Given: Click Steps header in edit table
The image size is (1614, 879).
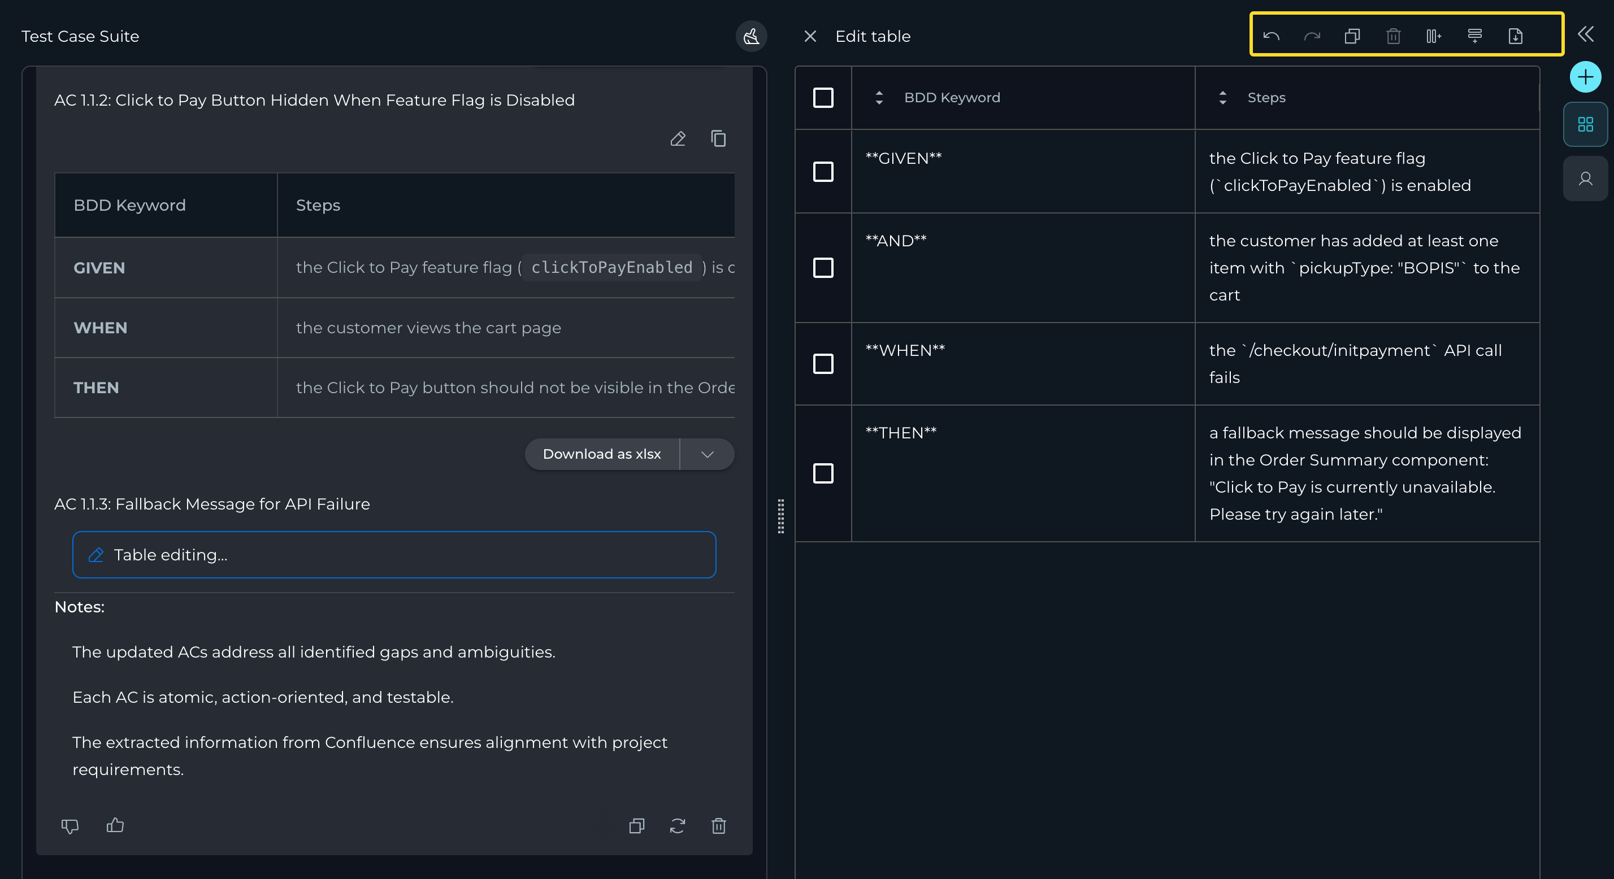Looking at the screenshot, I should (x=1266, y=98).
